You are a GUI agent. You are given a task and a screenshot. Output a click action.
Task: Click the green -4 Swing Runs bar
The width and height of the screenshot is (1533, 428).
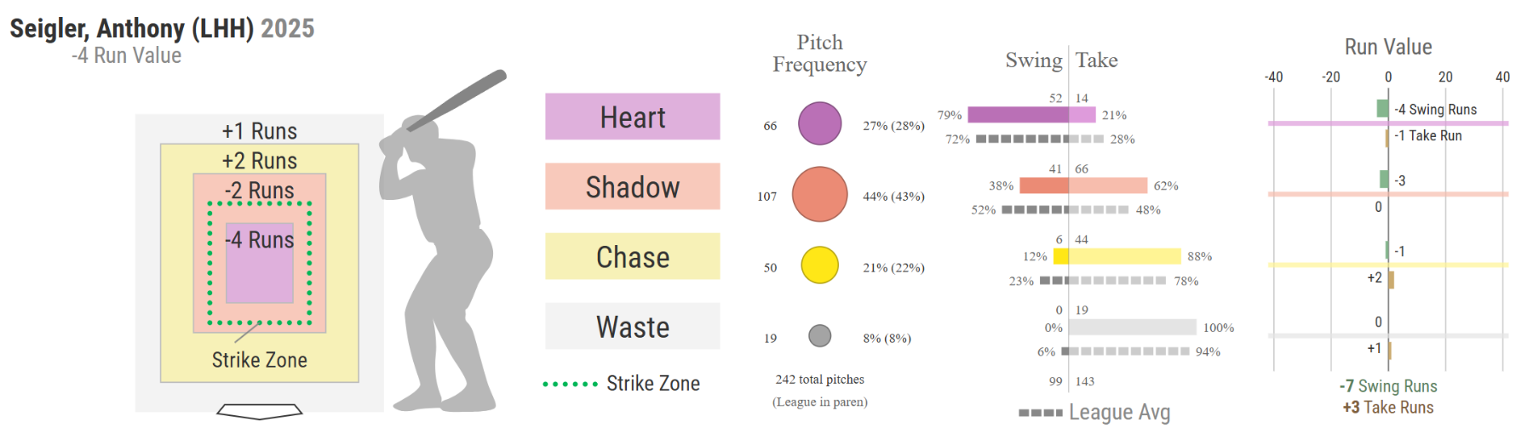point(1382,109)
